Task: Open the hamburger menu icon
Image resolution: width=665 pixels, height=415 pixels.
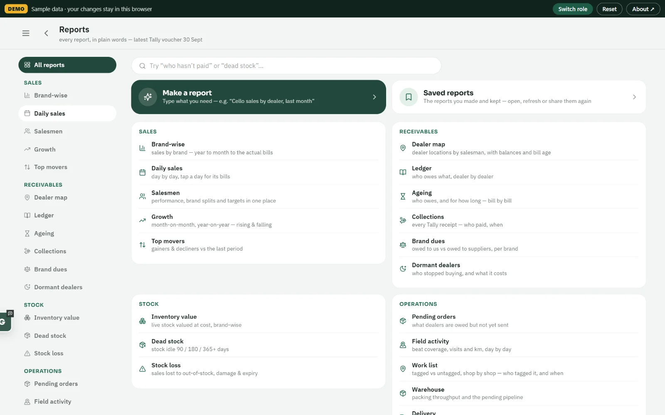Action: [26, 33]
